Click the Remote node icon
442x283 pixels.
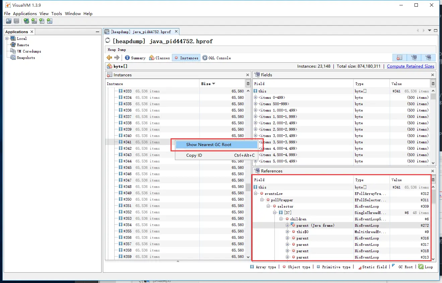tap(13, 45)
